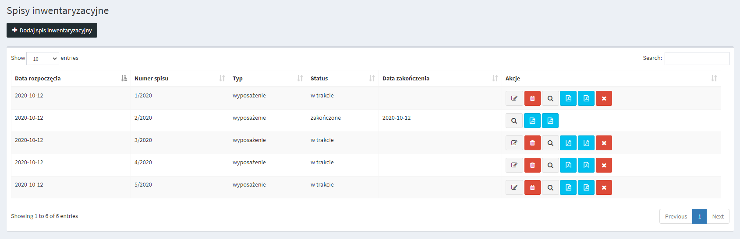Click edit icon for inventory 1/2020
The image size is (740, 239).
(x=514, y=98)
